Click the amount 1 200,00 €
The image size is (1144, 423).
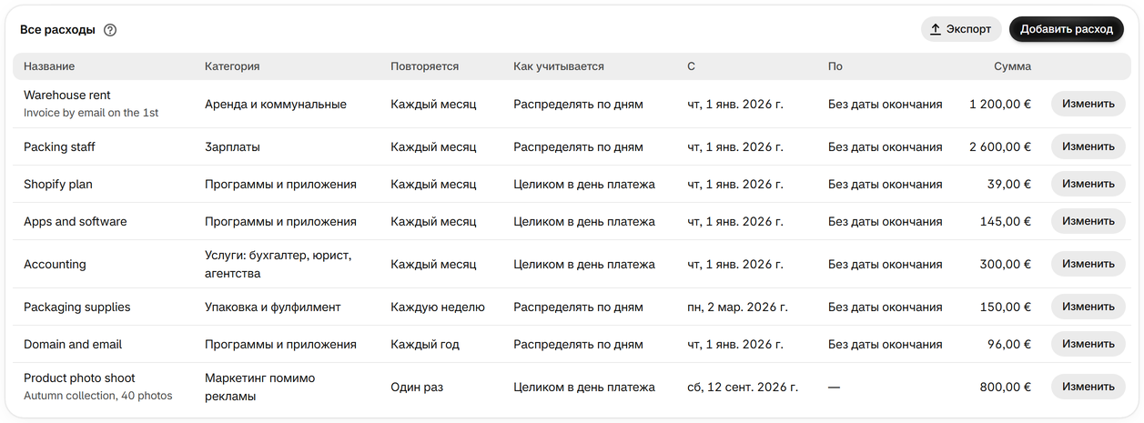click(1000, 104)
